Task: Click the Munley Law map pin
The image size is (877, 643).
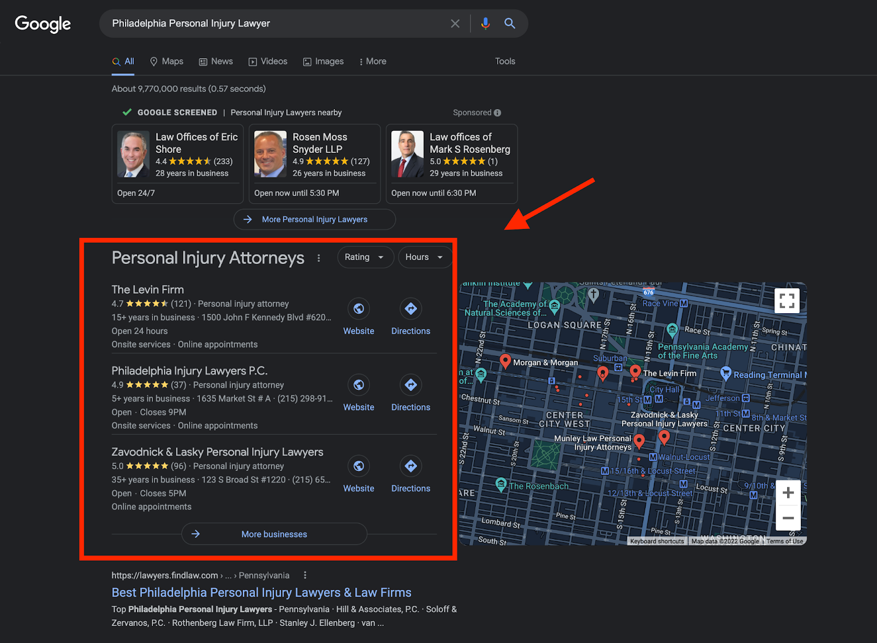Action: [639, 441]
